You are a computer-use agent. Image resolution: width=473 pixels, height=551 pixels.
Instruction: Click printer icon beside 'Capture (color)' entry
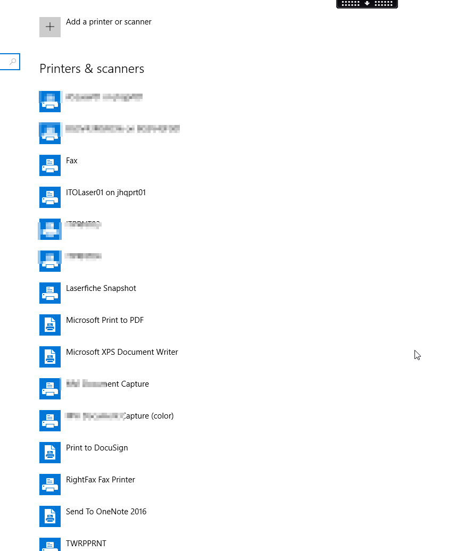point(50,421)
